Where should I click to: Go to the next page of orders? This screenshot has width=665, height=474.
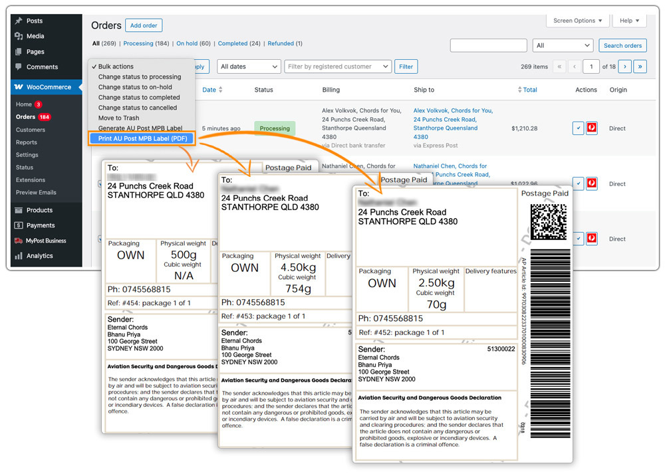click(x=624, y=66)
